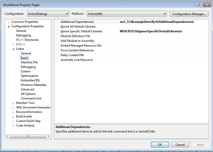Click the Configuration Manager button
Screen dimensions: 213x152
click(x=189, y=14)
